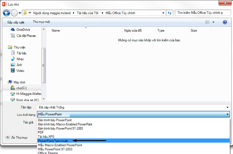This screenshot has width=233, height=154.
Task: Click navigation pane scroll down arrow
Action: coord(44,99)
